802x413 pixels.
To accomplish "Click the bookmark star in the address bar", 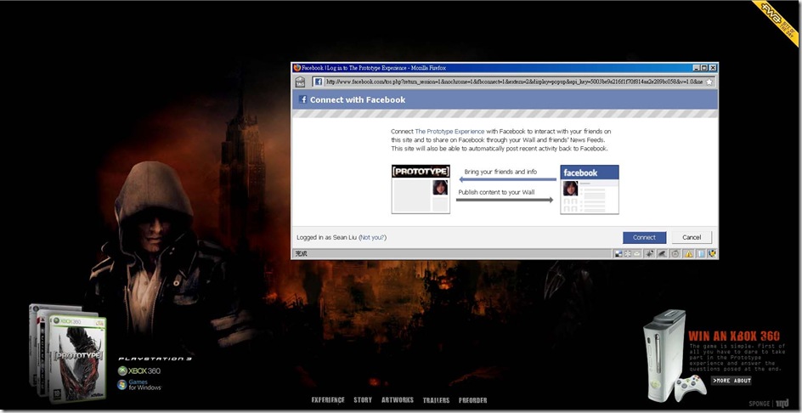I will pos(709,82).
